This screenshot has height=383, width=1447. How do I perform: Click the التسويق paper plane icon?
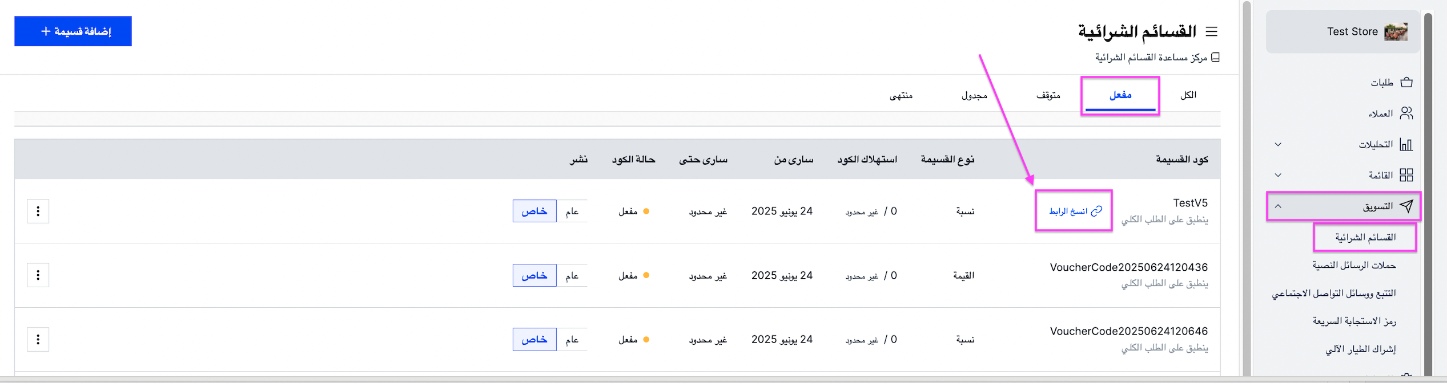tap(1406, 206)
